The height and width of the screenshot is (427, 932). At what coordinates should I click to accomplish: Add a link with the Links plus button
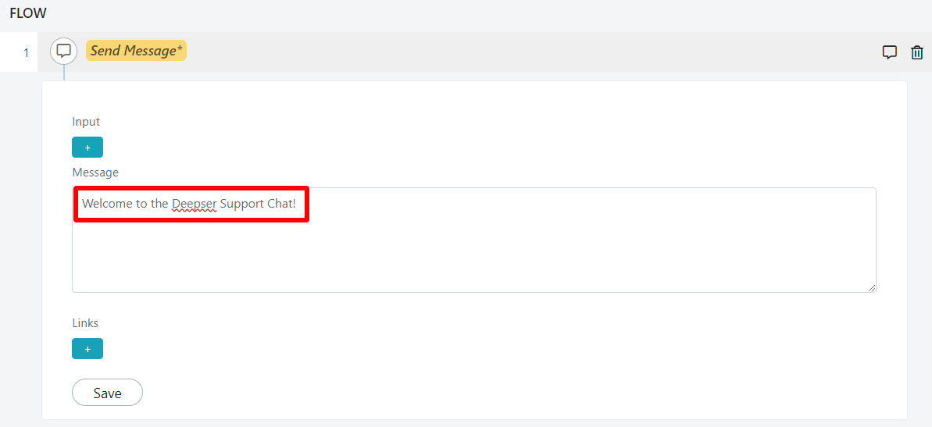[x=87, y=349]
